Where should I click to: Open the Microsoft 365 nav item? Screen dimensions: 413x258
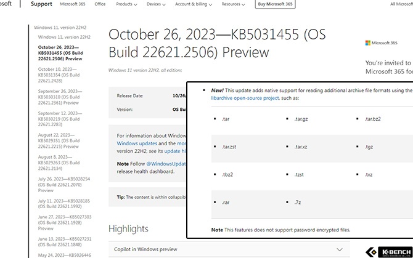pos(73,4)
